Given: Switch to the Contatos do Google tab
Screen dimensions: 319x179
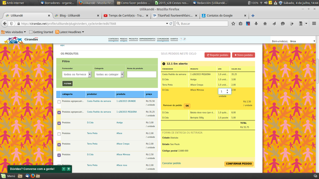Looking at the screenshot, I should [x=224, y=15].
